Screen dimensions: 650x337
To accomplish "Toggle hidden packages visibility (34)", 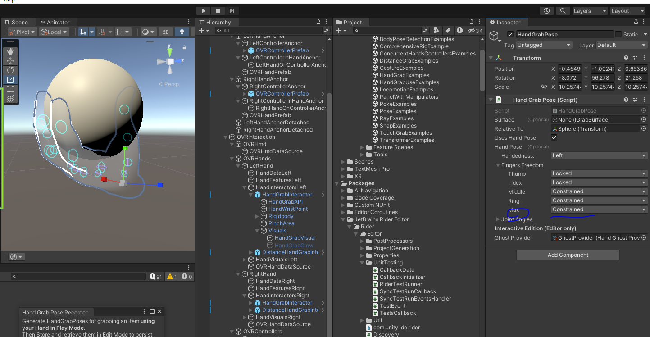I will [476, 31].
